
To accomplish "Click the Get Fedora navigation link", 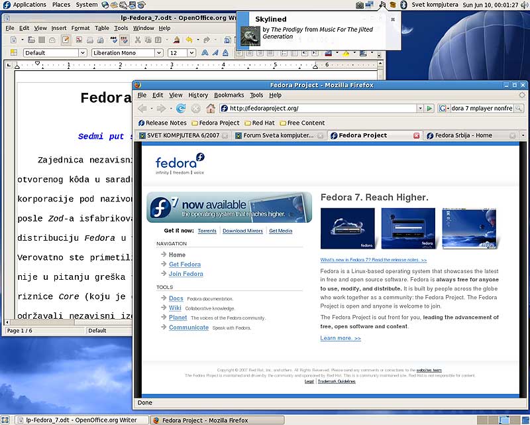I will pyautogui.click(x=185, y=265).
